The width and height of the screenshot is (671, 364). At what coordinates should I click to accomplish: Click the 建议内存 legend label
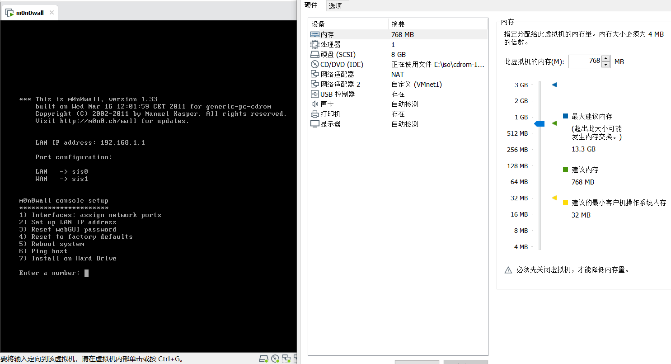tap(585, 170)
